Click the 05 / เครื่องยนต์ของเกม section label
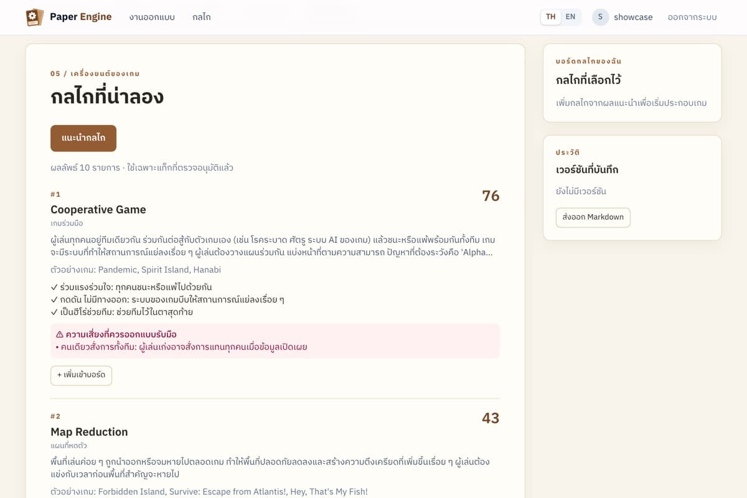The image size is (747, 498). click(95, 73)
